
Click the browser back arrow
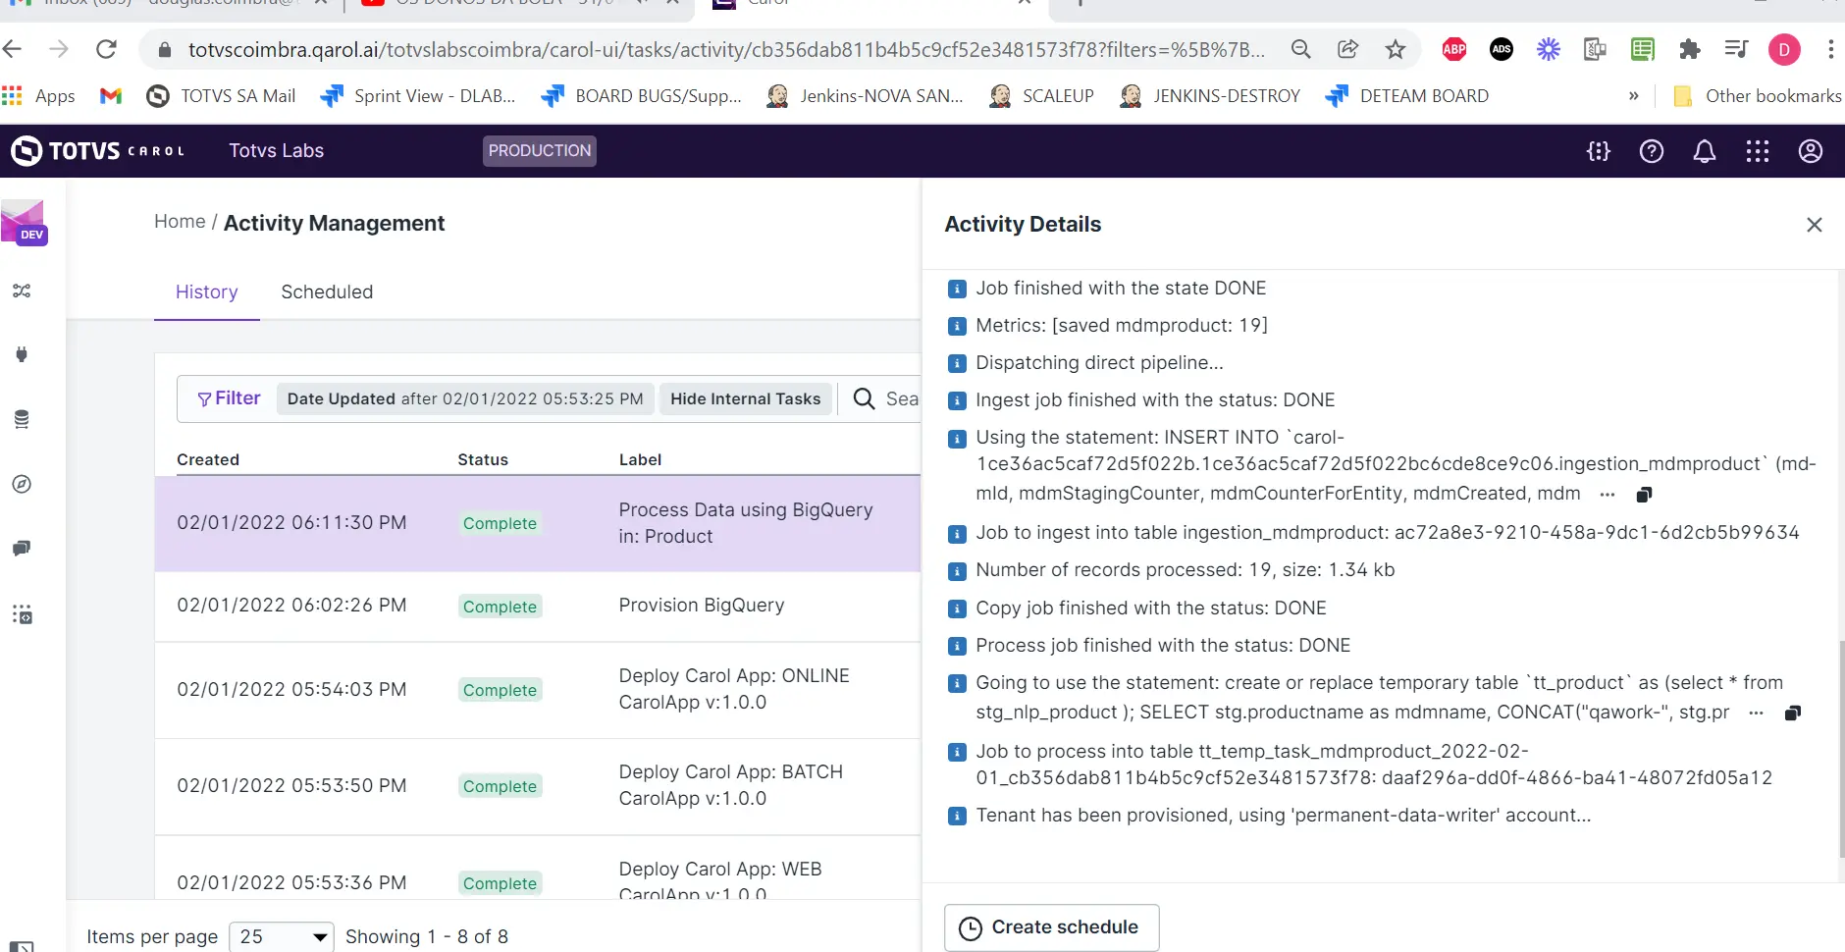point(13,49)
